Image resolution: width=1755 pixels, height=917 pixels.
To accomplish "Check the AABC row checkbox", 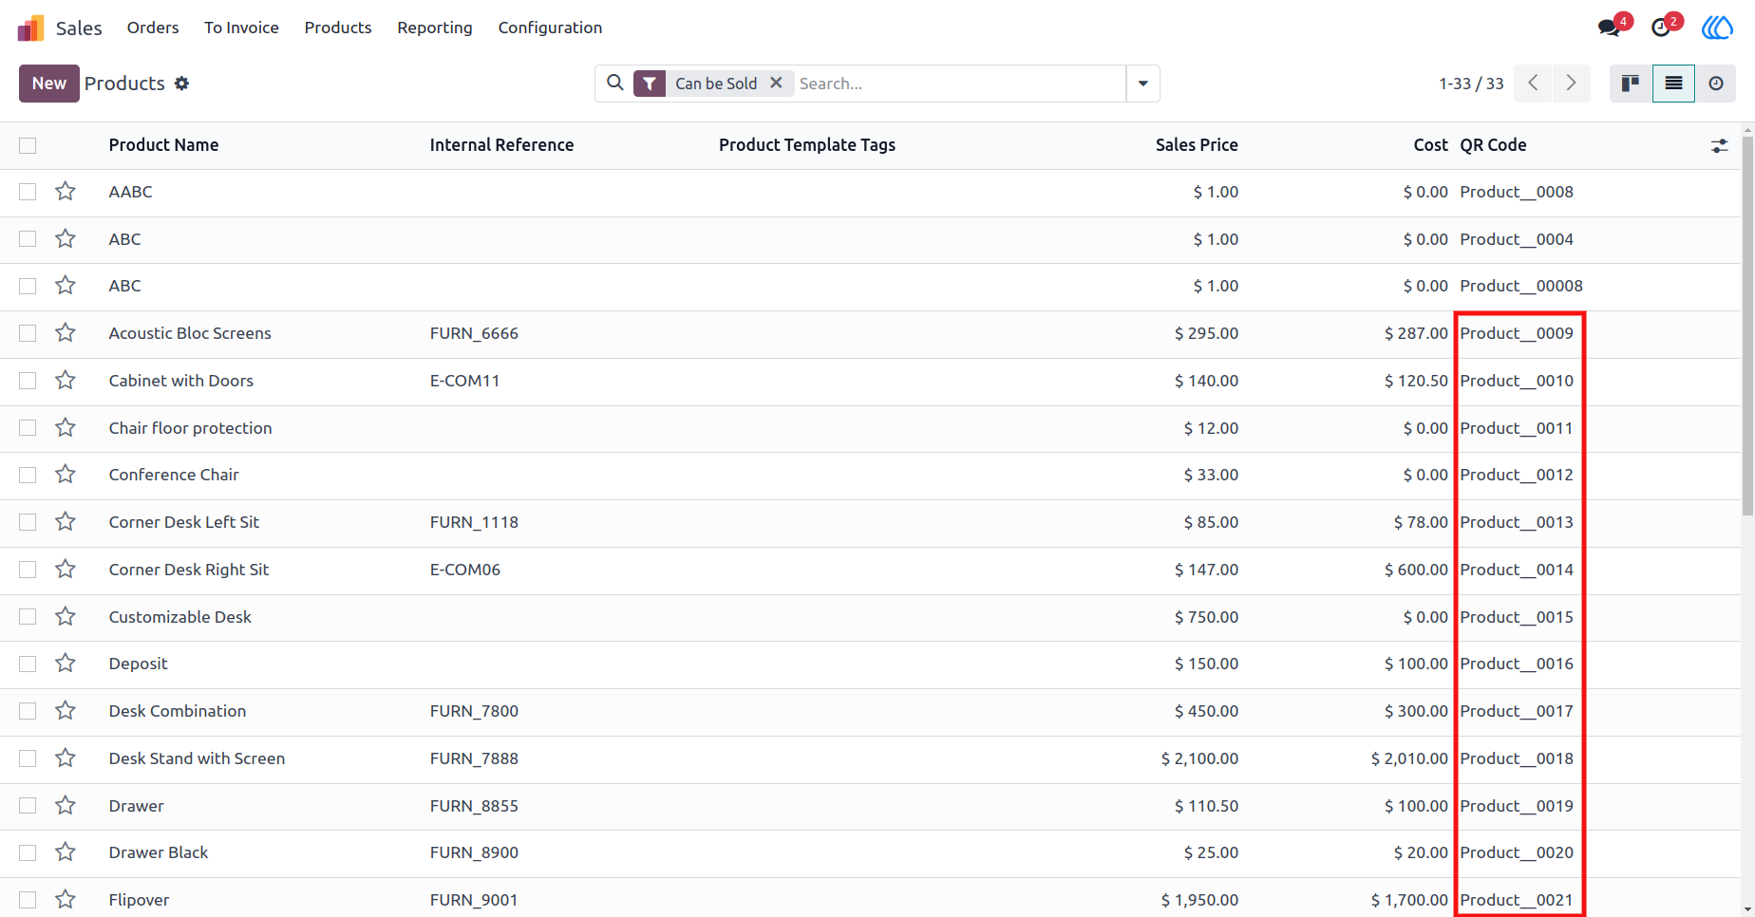I will point(28,192).
